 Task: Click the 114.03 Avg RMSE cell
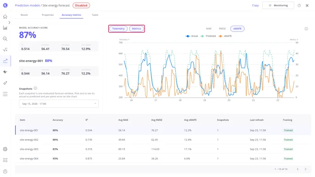point(155,149)
